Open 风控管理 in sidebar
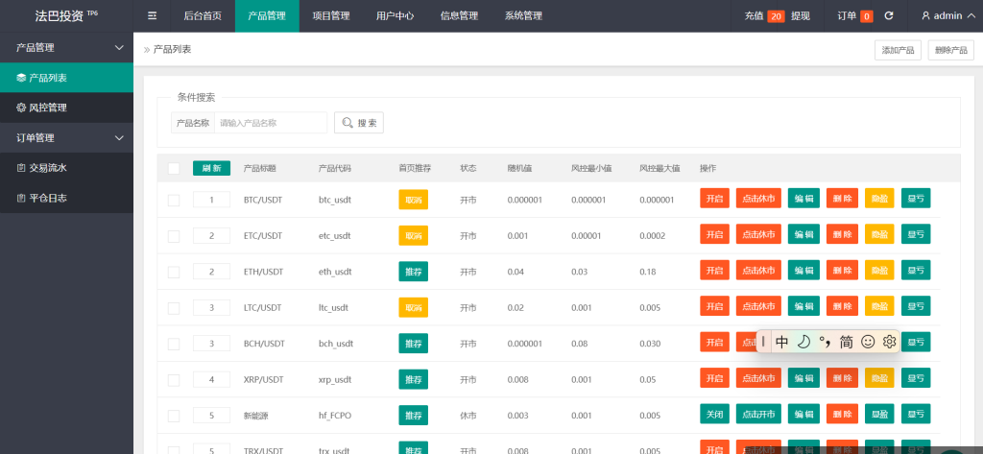983x454 pixels. click(x=66, y=108)
